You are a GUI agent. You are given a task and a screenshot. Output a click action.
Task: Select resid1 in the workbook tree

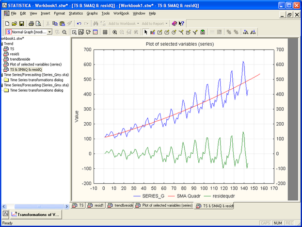pyautogui.click(x=15, y=54)
